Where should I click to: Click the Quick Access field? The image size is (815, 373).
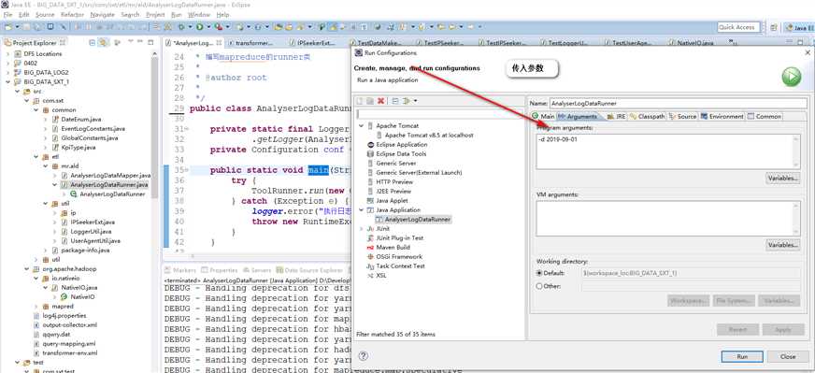tap(738, 27)
